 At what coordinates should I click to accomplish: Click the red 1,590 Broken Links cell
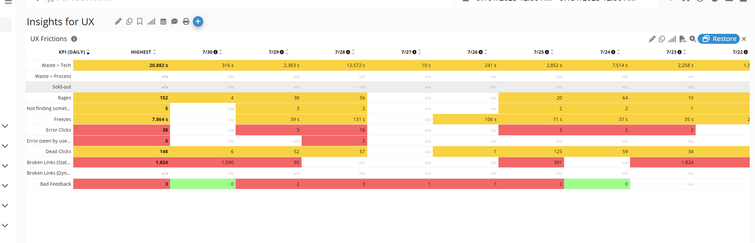pyautogui.click(x=203, y=162)
